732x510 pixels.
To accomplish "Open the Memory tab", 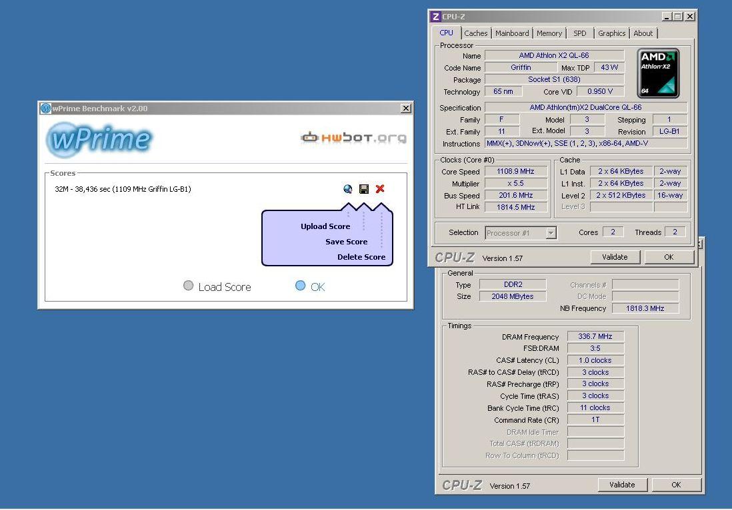I will (549, 33).
